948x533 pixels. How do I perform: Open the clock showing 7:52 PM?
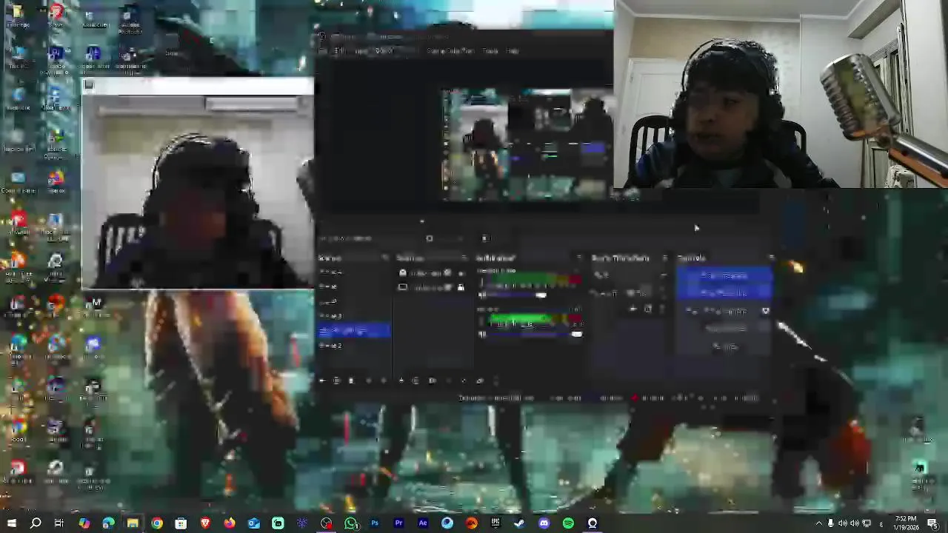[906, 523]
